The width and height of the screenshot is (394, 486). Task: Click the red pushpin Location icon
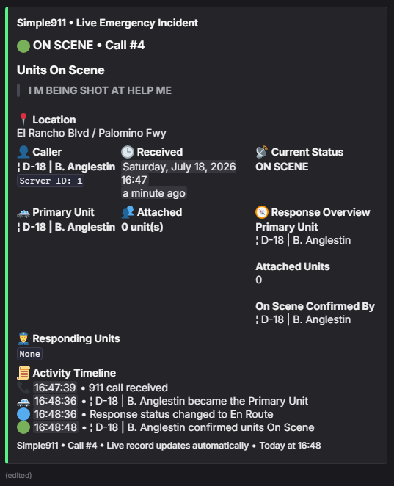pyautogui.click(x=23, y=120)
